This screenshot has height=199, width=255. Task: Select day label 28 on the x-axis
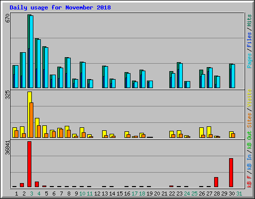217,194
